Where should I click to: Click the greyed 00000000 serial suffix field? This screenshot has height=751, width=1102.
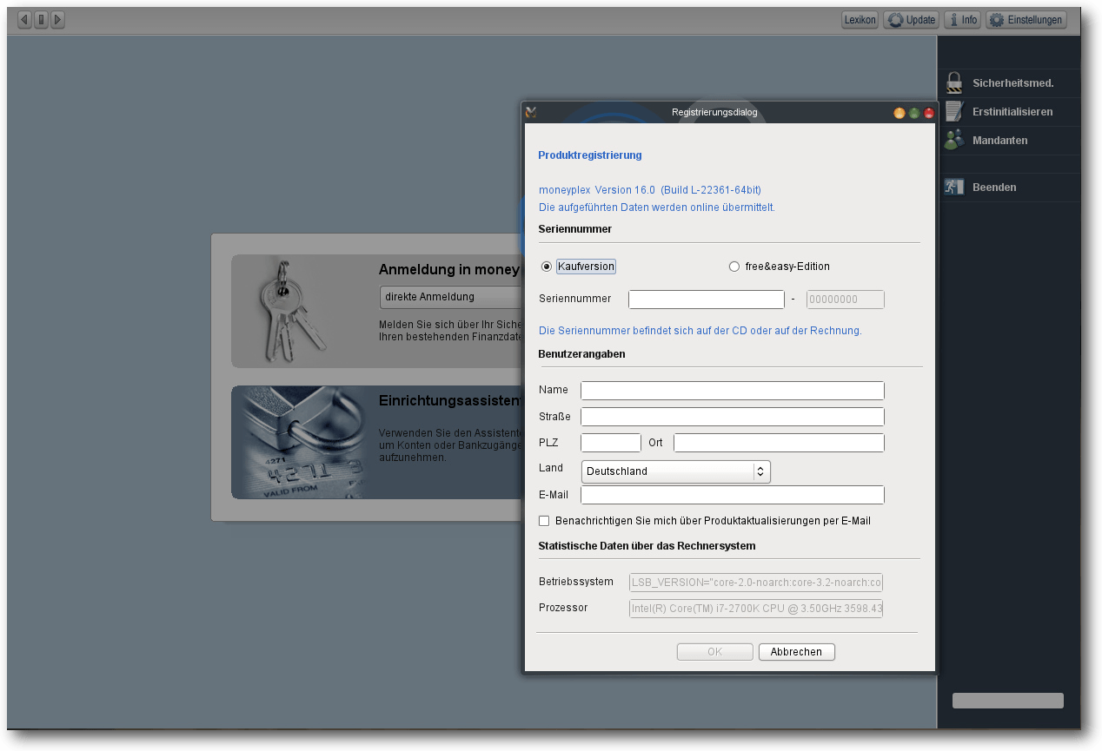pyautogui.click(x=846, y=300)
